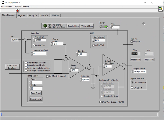Click the Linearization Coef input field
This screenshot has height=120, width=164.
coord(39,54)
